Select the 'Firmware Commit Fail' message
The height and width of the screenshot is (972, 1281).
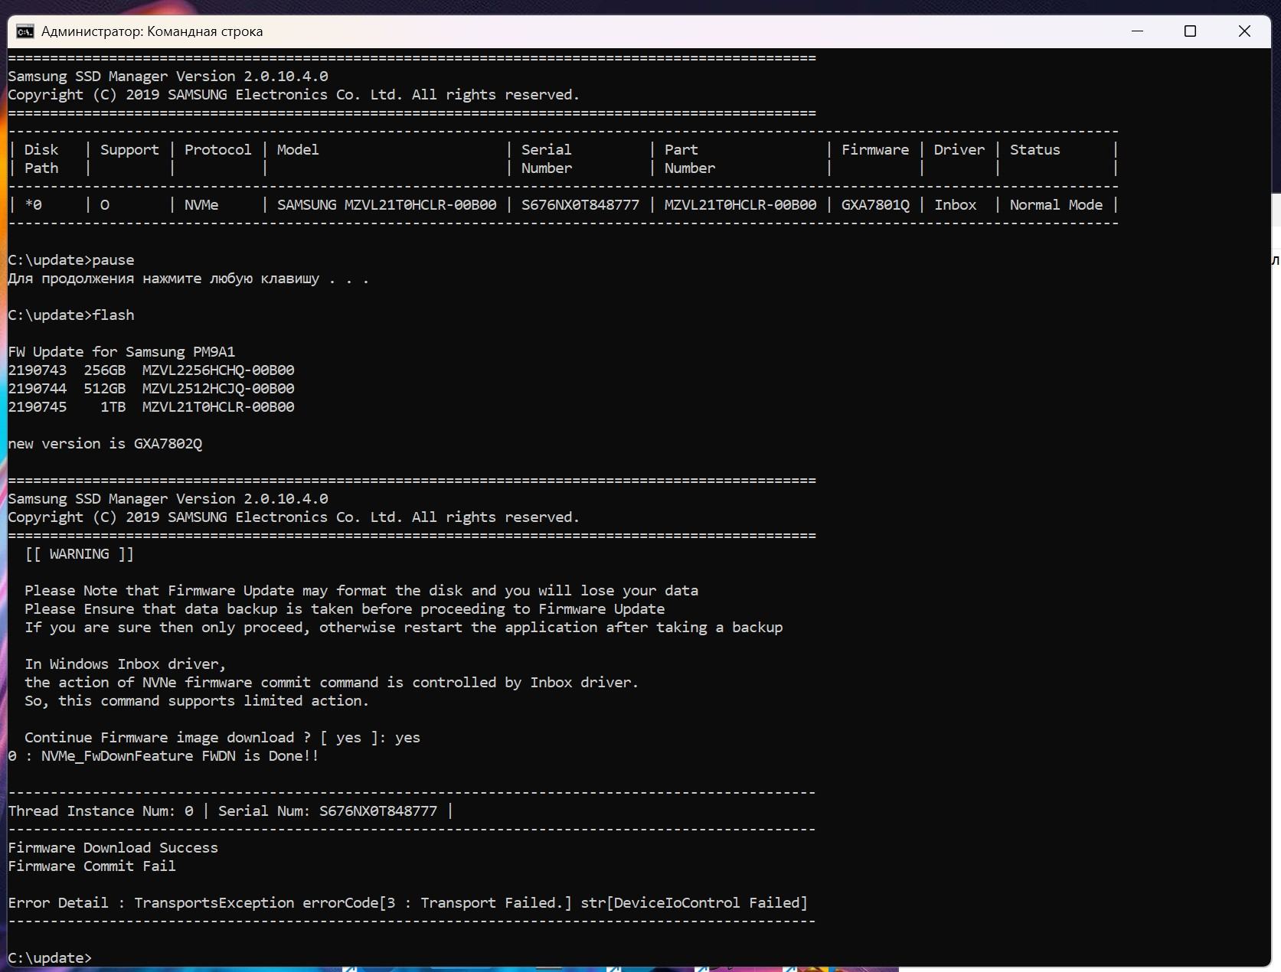click(x=92, y=866)
